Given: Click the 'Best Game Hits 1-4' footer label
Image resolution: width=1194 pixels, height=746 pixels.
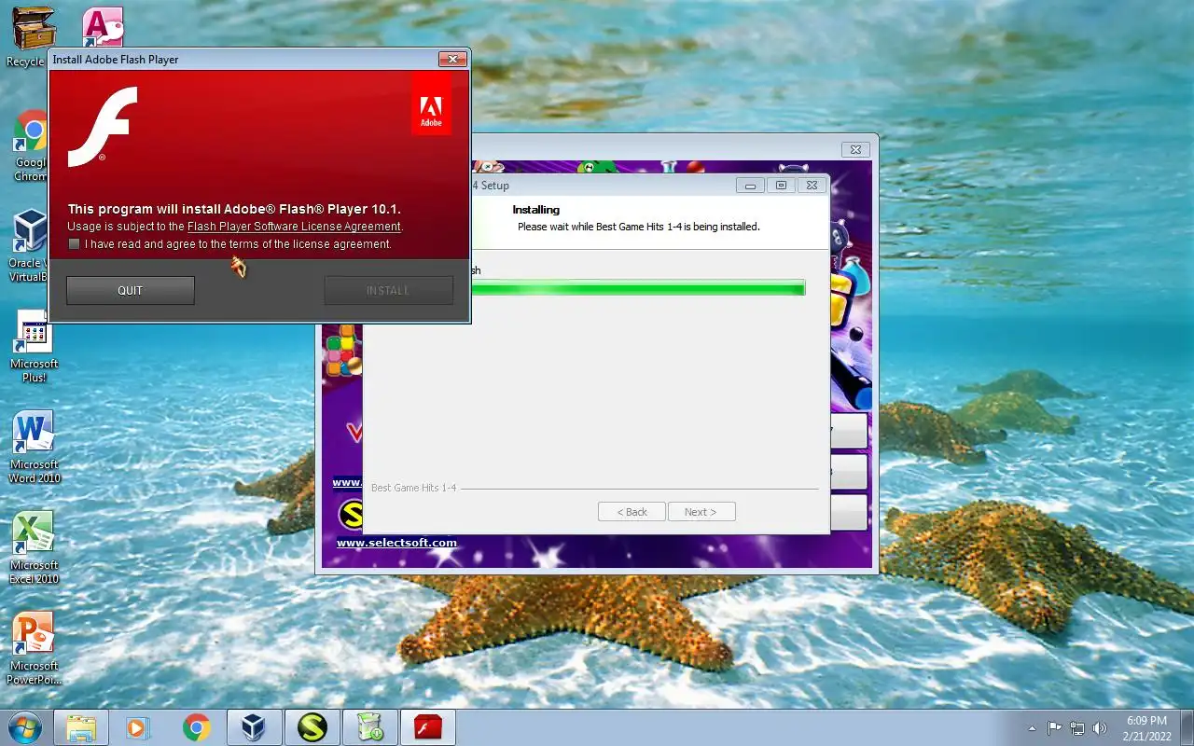Looking at the screenshot, I should [413, 488].
